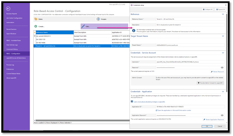Click Renew Password button
The height and width of the screenshot is (136, 233).
217,72
